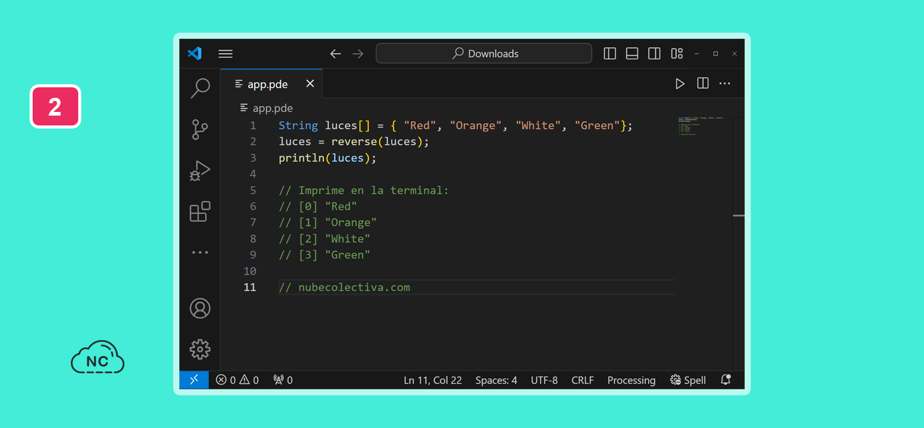The image size is (924, 428).
Task: Open the Manage gear settings
Action: pyautogui.click(x=200, y=349)
